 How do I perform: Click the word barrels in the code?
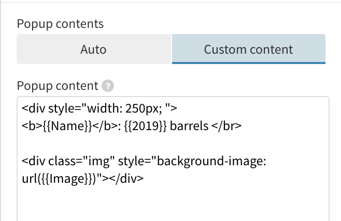tap(189, 126)
